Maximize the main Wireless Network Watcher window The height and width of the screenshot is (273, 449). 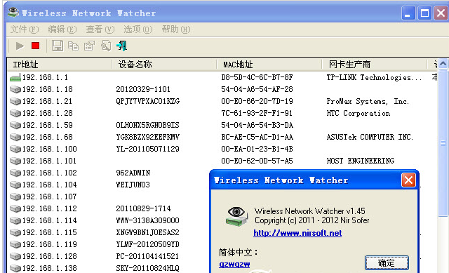point(424,13)
